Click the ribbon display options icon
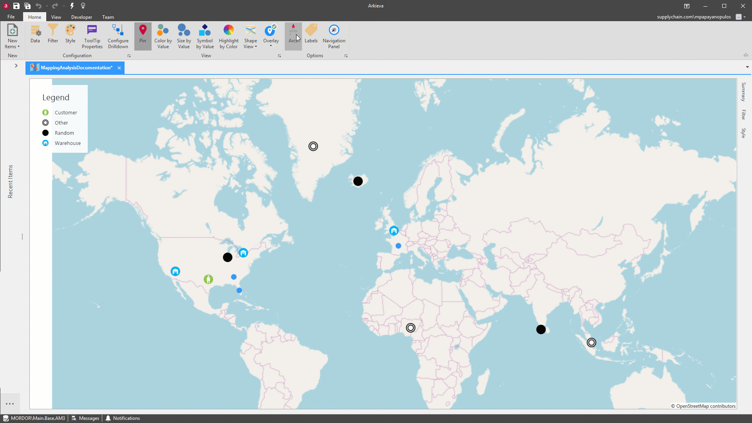 point(687,6)
